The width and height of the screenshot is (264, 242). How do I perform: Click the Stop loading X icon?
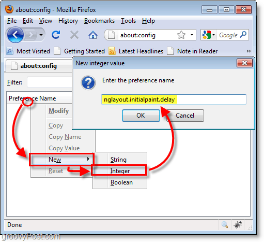point(74,35)
